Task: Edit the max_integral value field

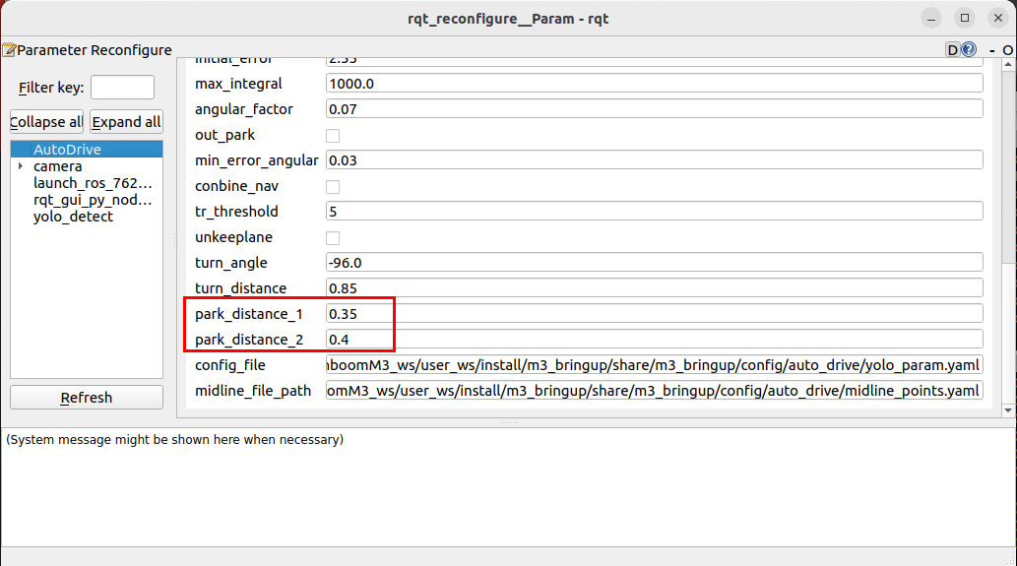Action: tap(655, 84)
